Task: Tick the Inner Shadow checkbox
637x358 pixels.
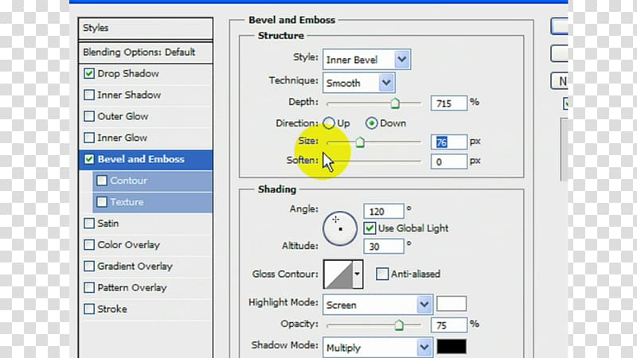Action: [89, 95]
